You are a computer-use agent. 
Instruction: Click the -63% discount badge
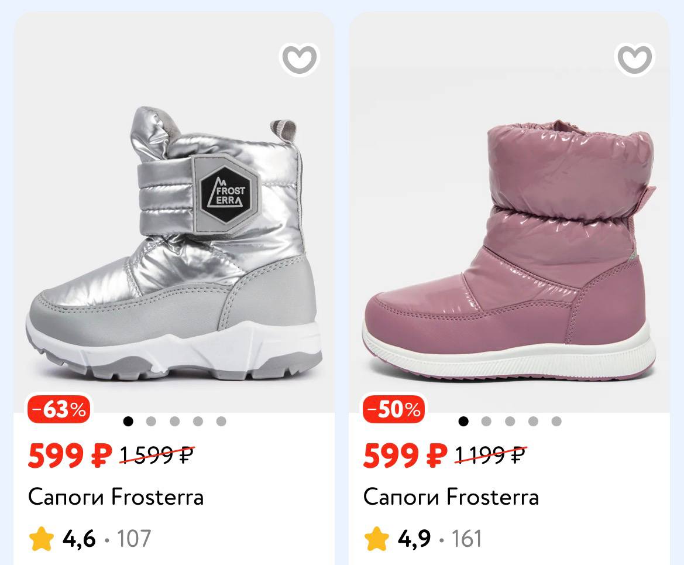(59, 409)
